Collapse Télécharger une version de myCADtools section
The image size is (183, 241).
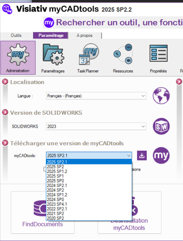coord(5,143)
